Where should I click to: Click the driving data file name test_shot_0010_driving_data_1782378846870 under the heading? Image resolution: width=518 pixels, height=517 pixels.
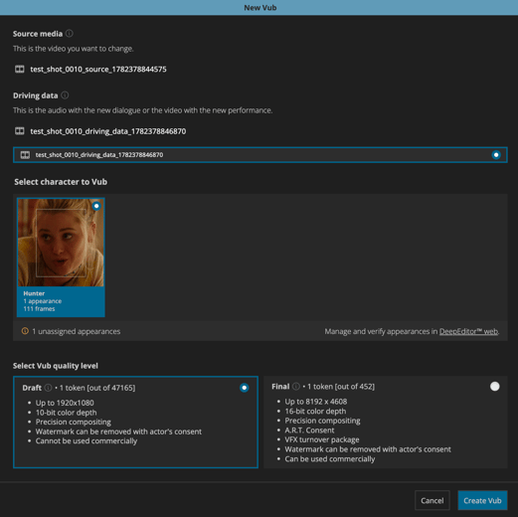(108, 131)
